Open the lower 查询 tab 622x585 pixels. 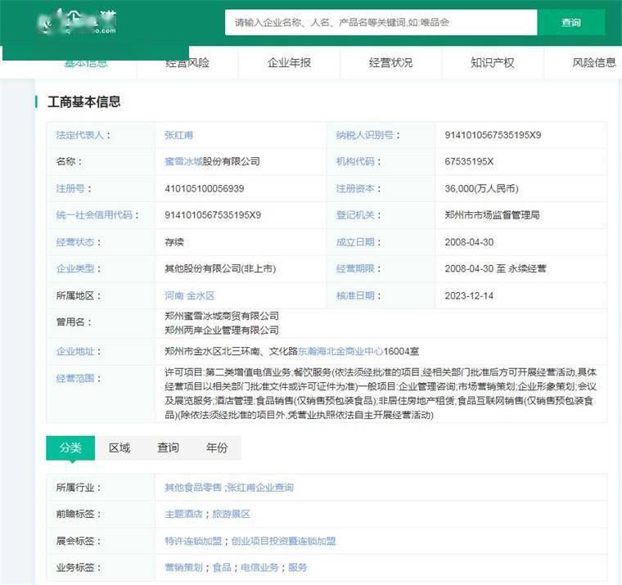coord(169,448)
